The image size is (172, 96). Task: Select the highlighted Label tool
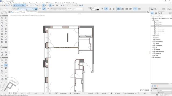pyautogui.click(x=6, y=65)
